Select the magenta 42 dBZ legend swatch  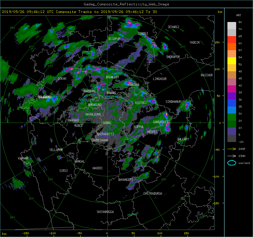pyautogui.click(x=232, y=89)
